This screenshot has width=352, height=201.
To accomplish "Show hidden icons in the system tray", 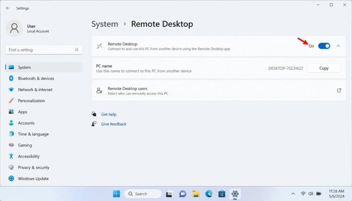I will pos(293,194).
